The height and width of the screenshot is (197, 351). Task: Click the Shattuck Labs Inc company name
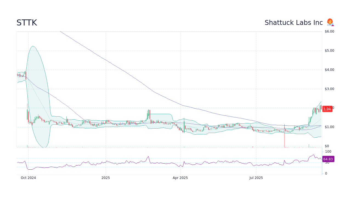pos(294,22)
